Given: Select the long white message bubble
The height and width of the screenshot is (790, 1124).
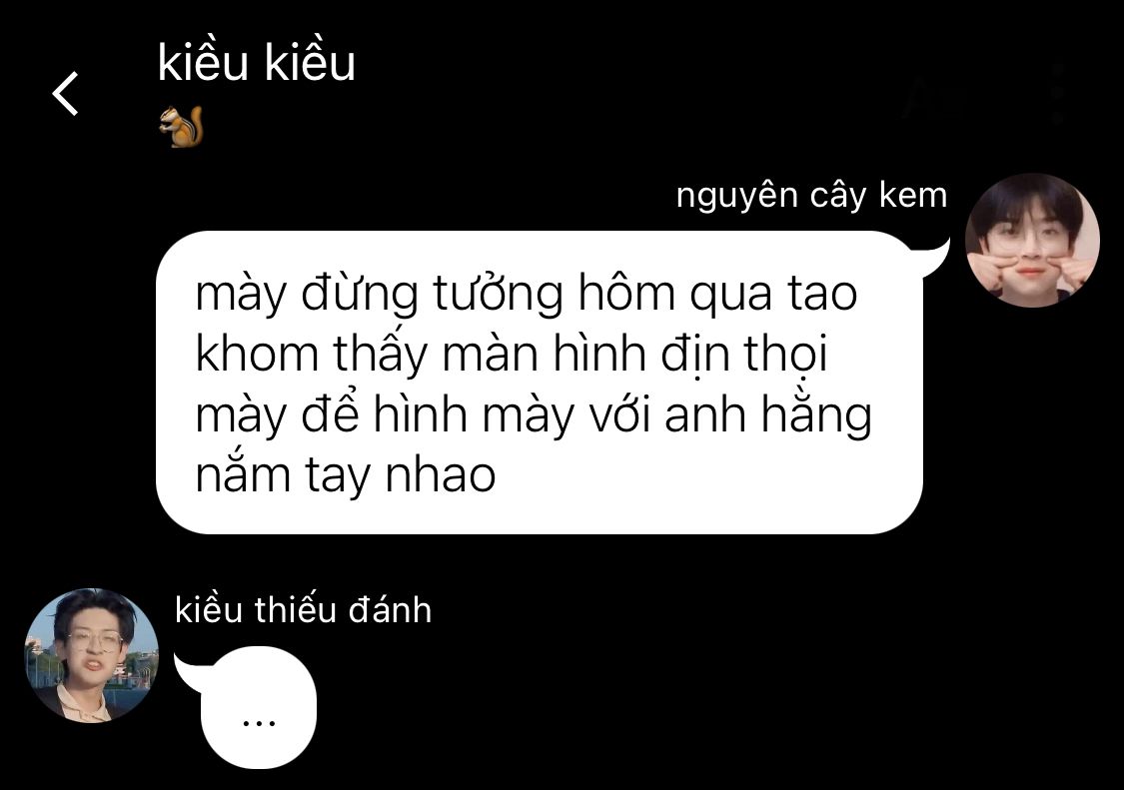Looking at the screenshot, I should [x=540, y=383].
